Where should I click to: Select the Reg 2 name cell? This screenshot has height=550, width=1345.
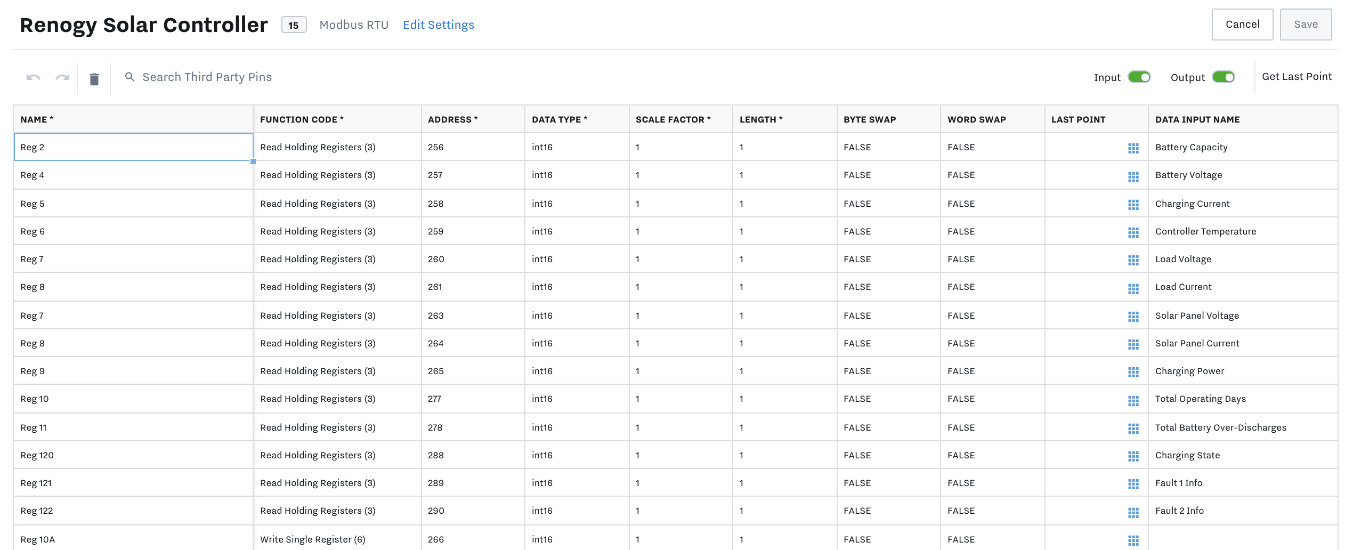click(133, 147)
